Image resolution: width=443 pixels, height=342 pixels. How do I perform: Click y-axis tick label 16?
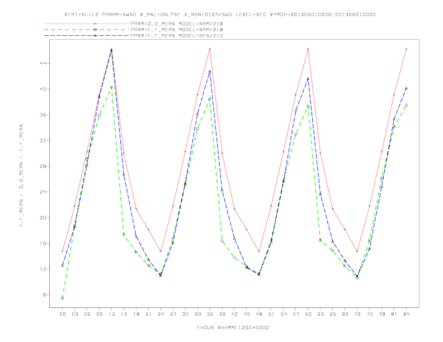(x=43, y=243)
